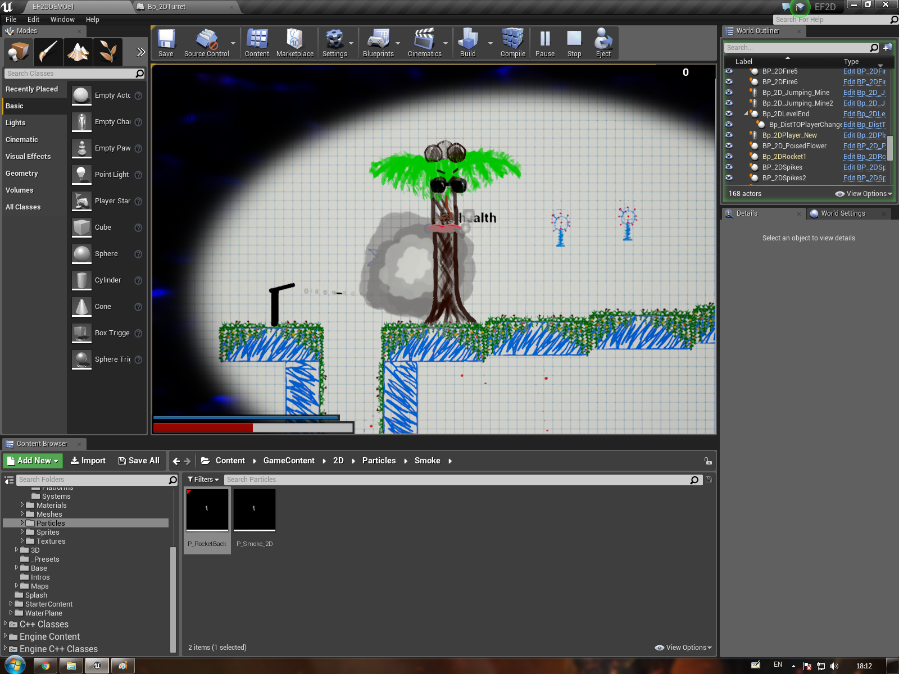The height and width of the screenshot is (674, 899).
Task: Open the Edit menu
Action: tap(34, 19)
